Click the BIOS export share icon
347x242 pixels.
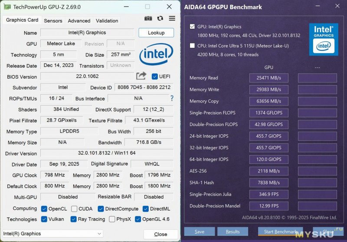pos(141,76)
